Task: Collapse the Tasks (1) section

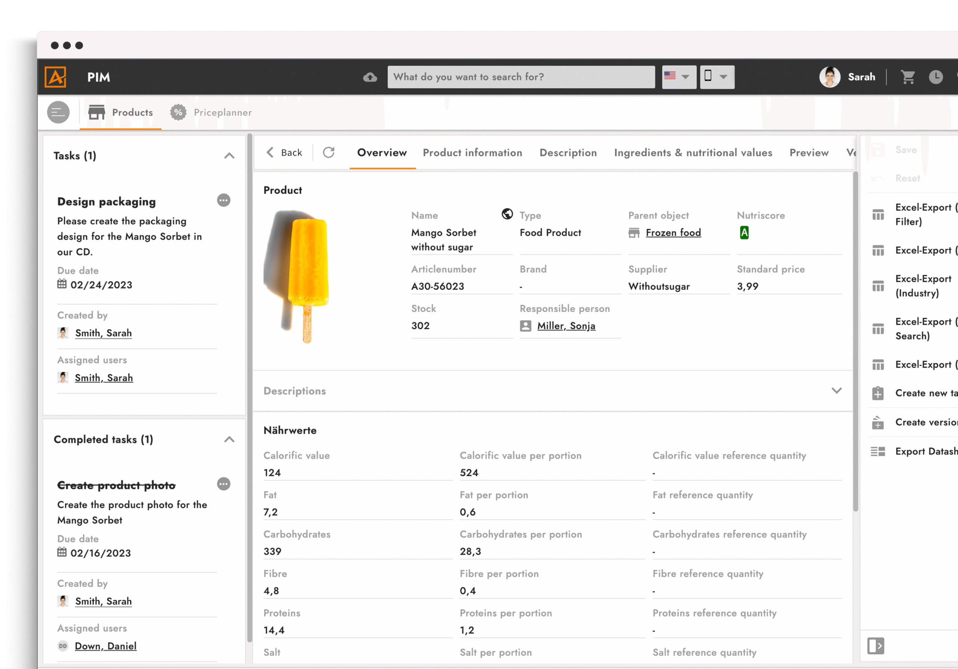Action: (229, 156)
